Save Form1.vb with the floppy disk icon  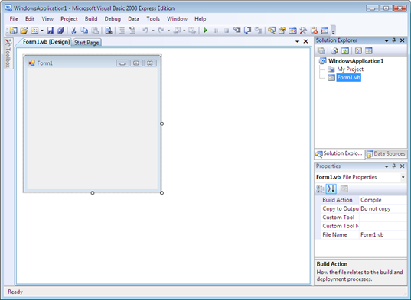click(x=50, y=31)
